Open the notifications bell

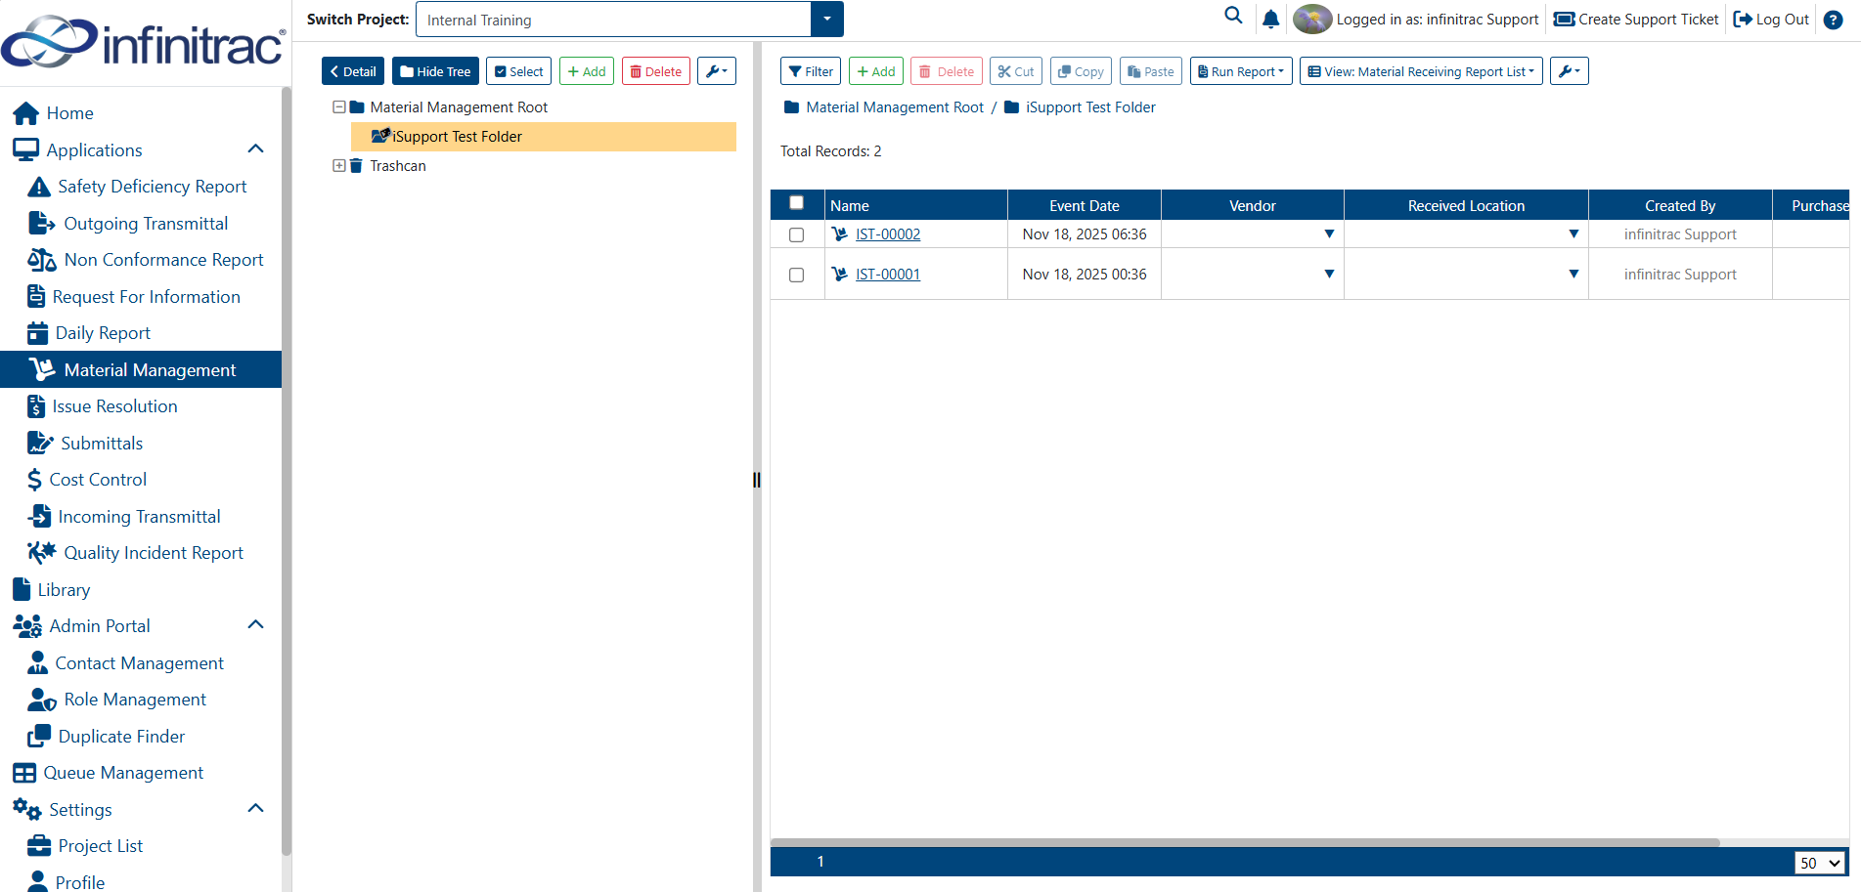point(1270,19)
